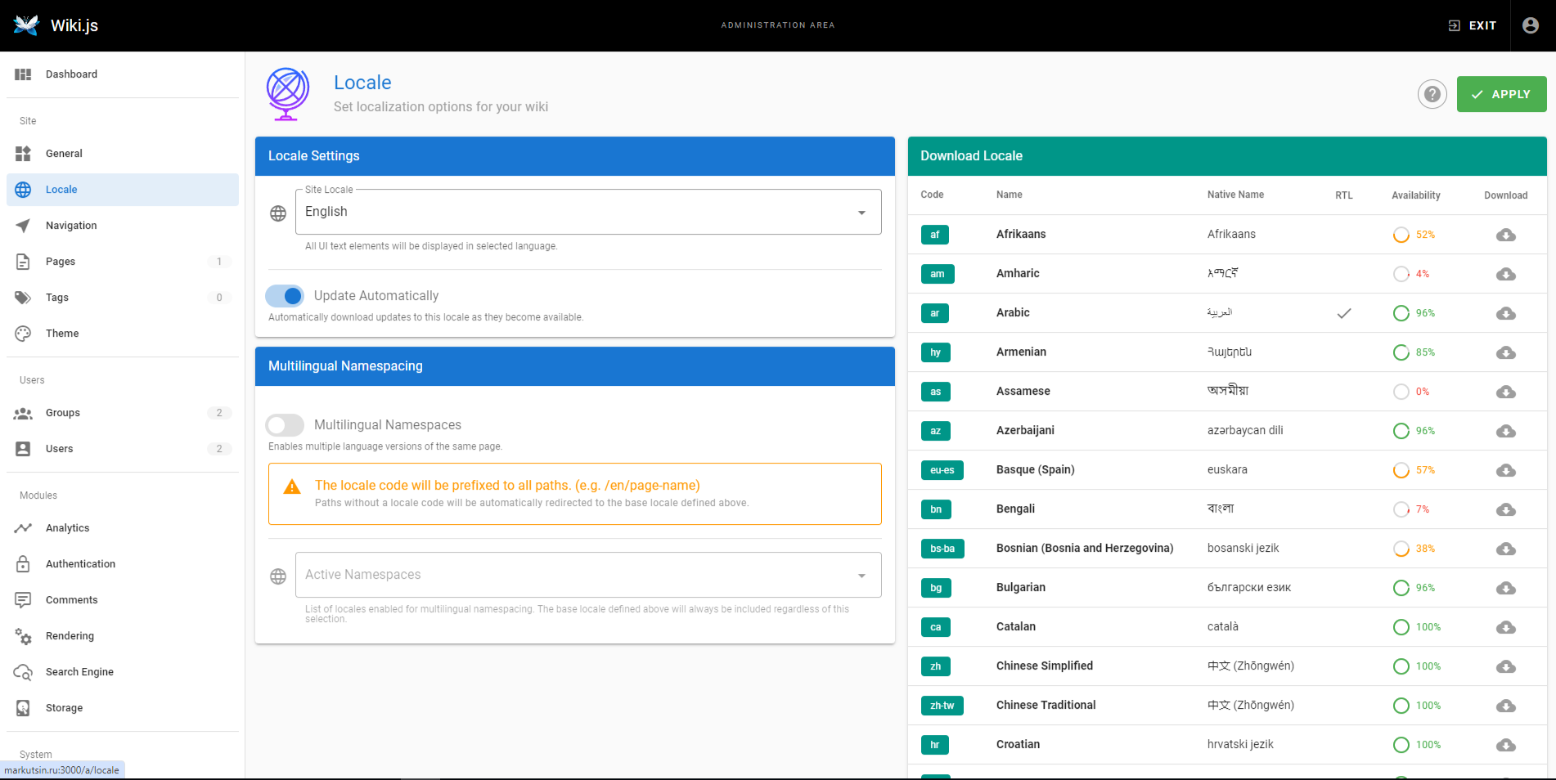1556x780 pixels.
Task: Open Rendering module
Action: coord(123,636)
